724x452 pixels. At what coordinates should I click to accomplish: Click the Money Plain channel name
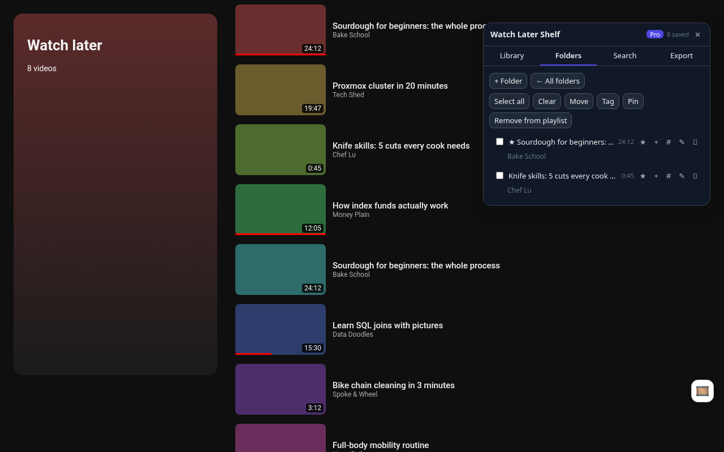351,215
